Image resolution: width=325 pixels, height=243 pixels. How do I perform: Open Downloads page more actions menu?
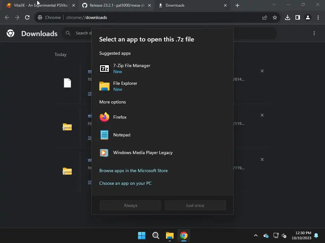pos(314,33)
